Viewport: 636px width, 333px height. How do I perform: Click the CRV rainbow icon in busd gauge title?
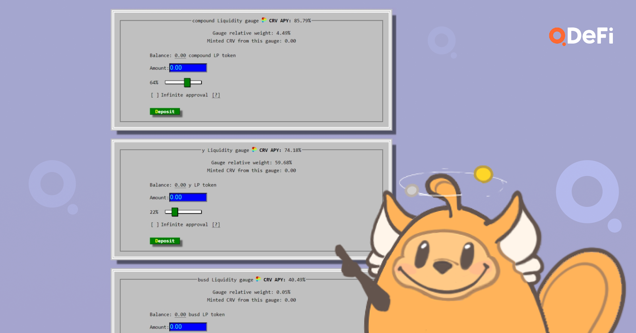258,279
